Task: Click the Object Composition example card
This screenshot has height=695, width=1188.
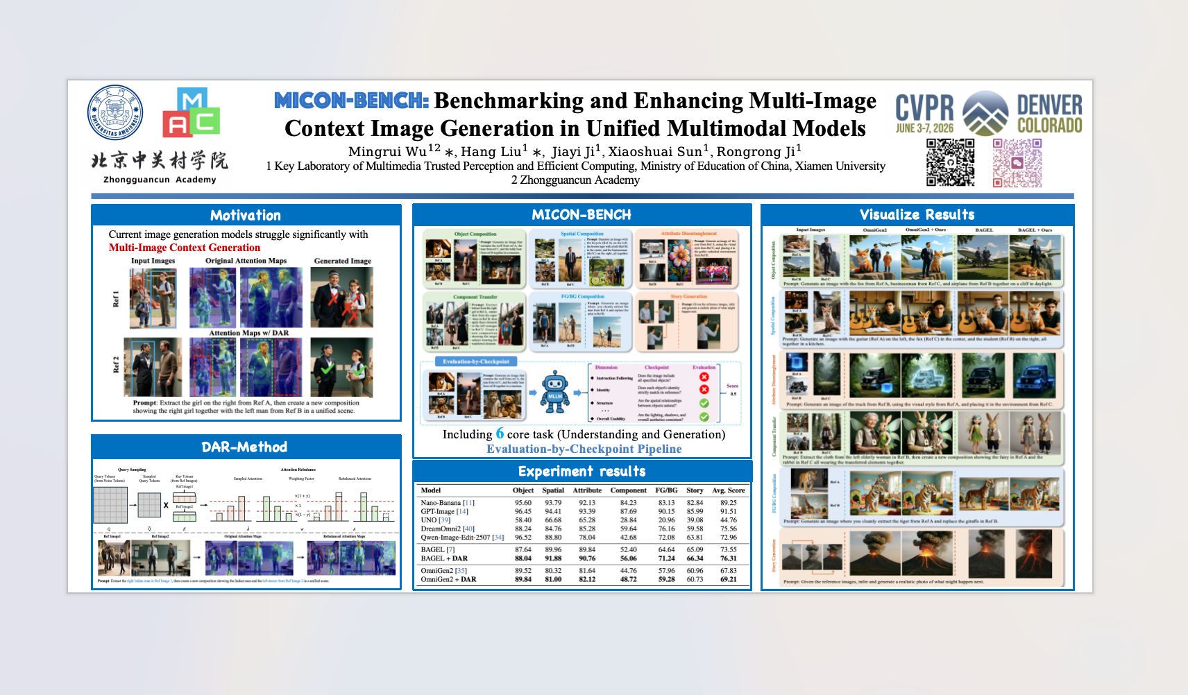Action: pos(475,259)
